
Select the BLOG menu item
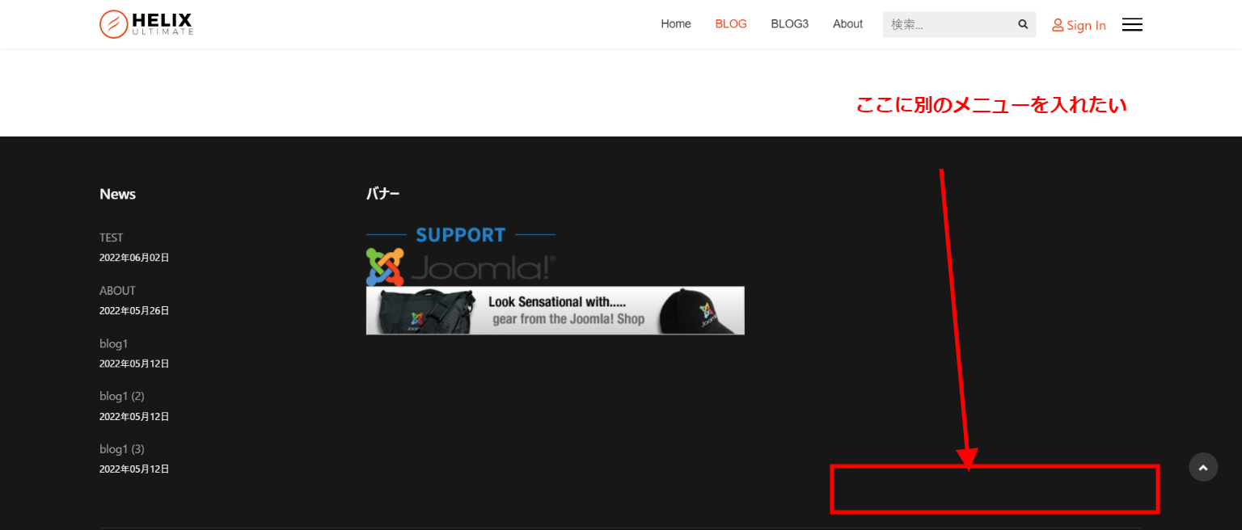click(731, 24)
